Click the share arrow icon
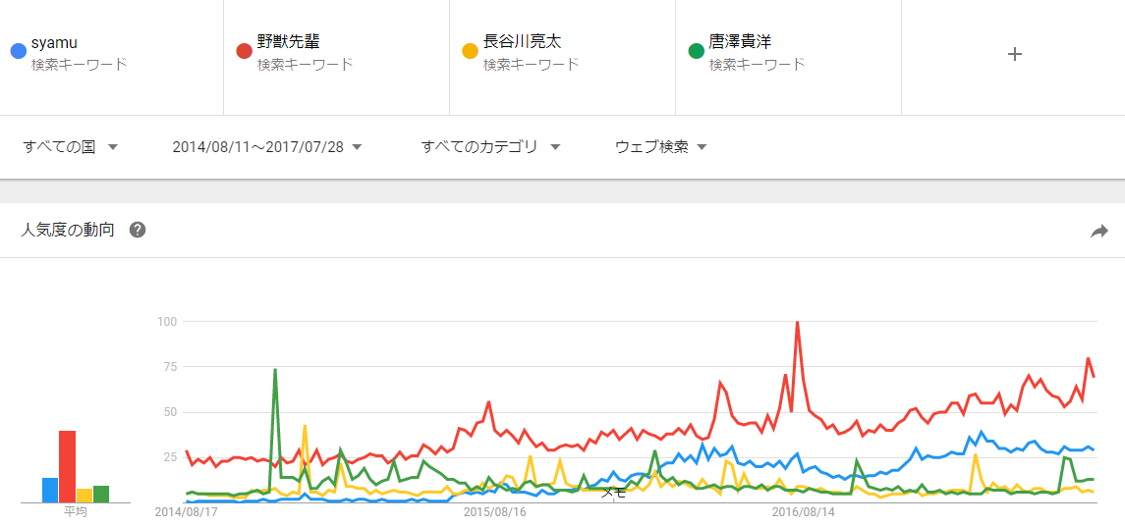The height and width of the screenshot is (525, 1125). point(1099,232)
